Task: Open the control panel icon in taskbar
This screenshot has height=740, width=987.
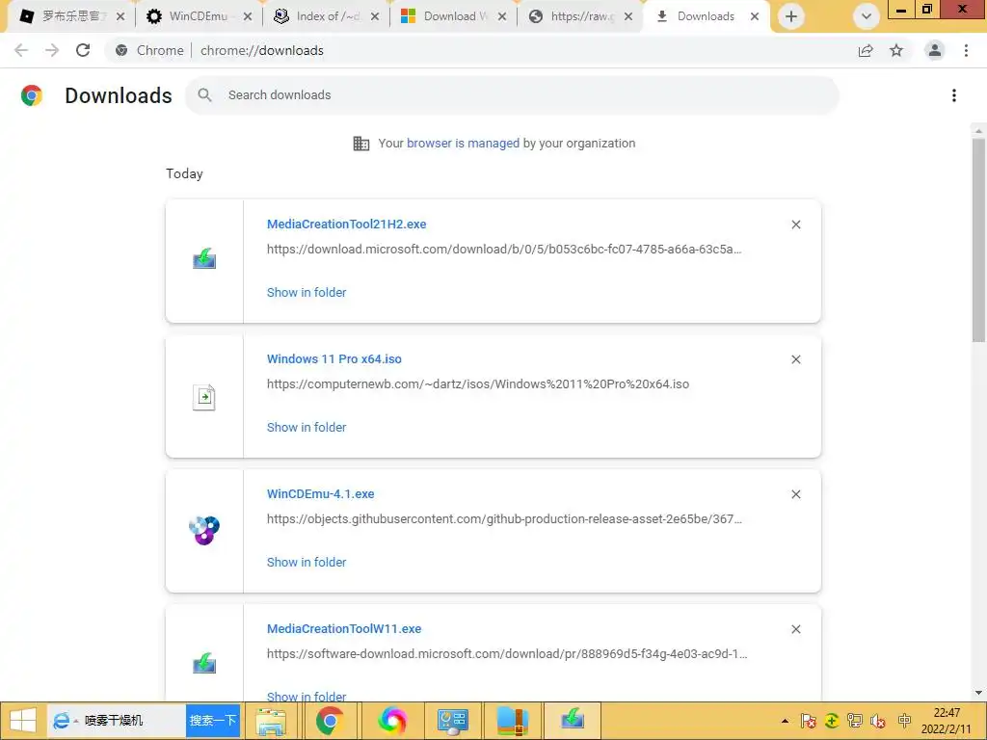Action: (x=453, y=721)
